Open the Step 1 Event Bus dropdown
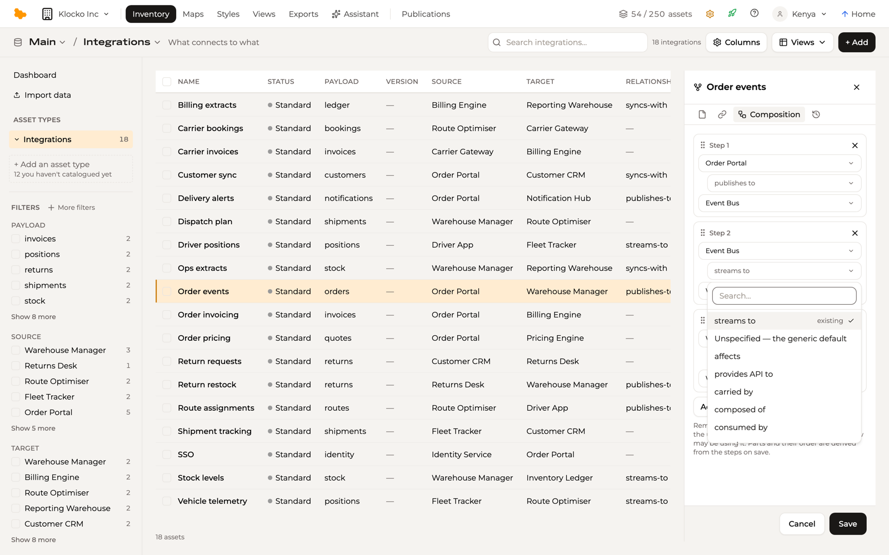This screenshot has height=555, width=889. point(780,203)
